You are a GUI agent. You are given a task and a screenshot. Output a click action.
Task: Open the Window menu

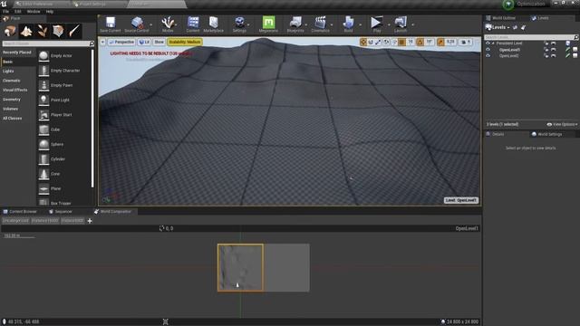(34, 12)
